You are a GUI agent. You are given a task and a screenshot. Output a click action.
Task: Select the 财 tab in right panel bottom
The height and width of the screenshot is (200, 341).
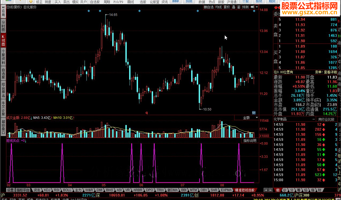[x=319, y=190]
